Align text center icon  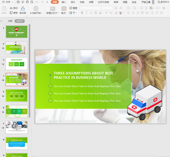pyautogui.click(x=133, y=13)
